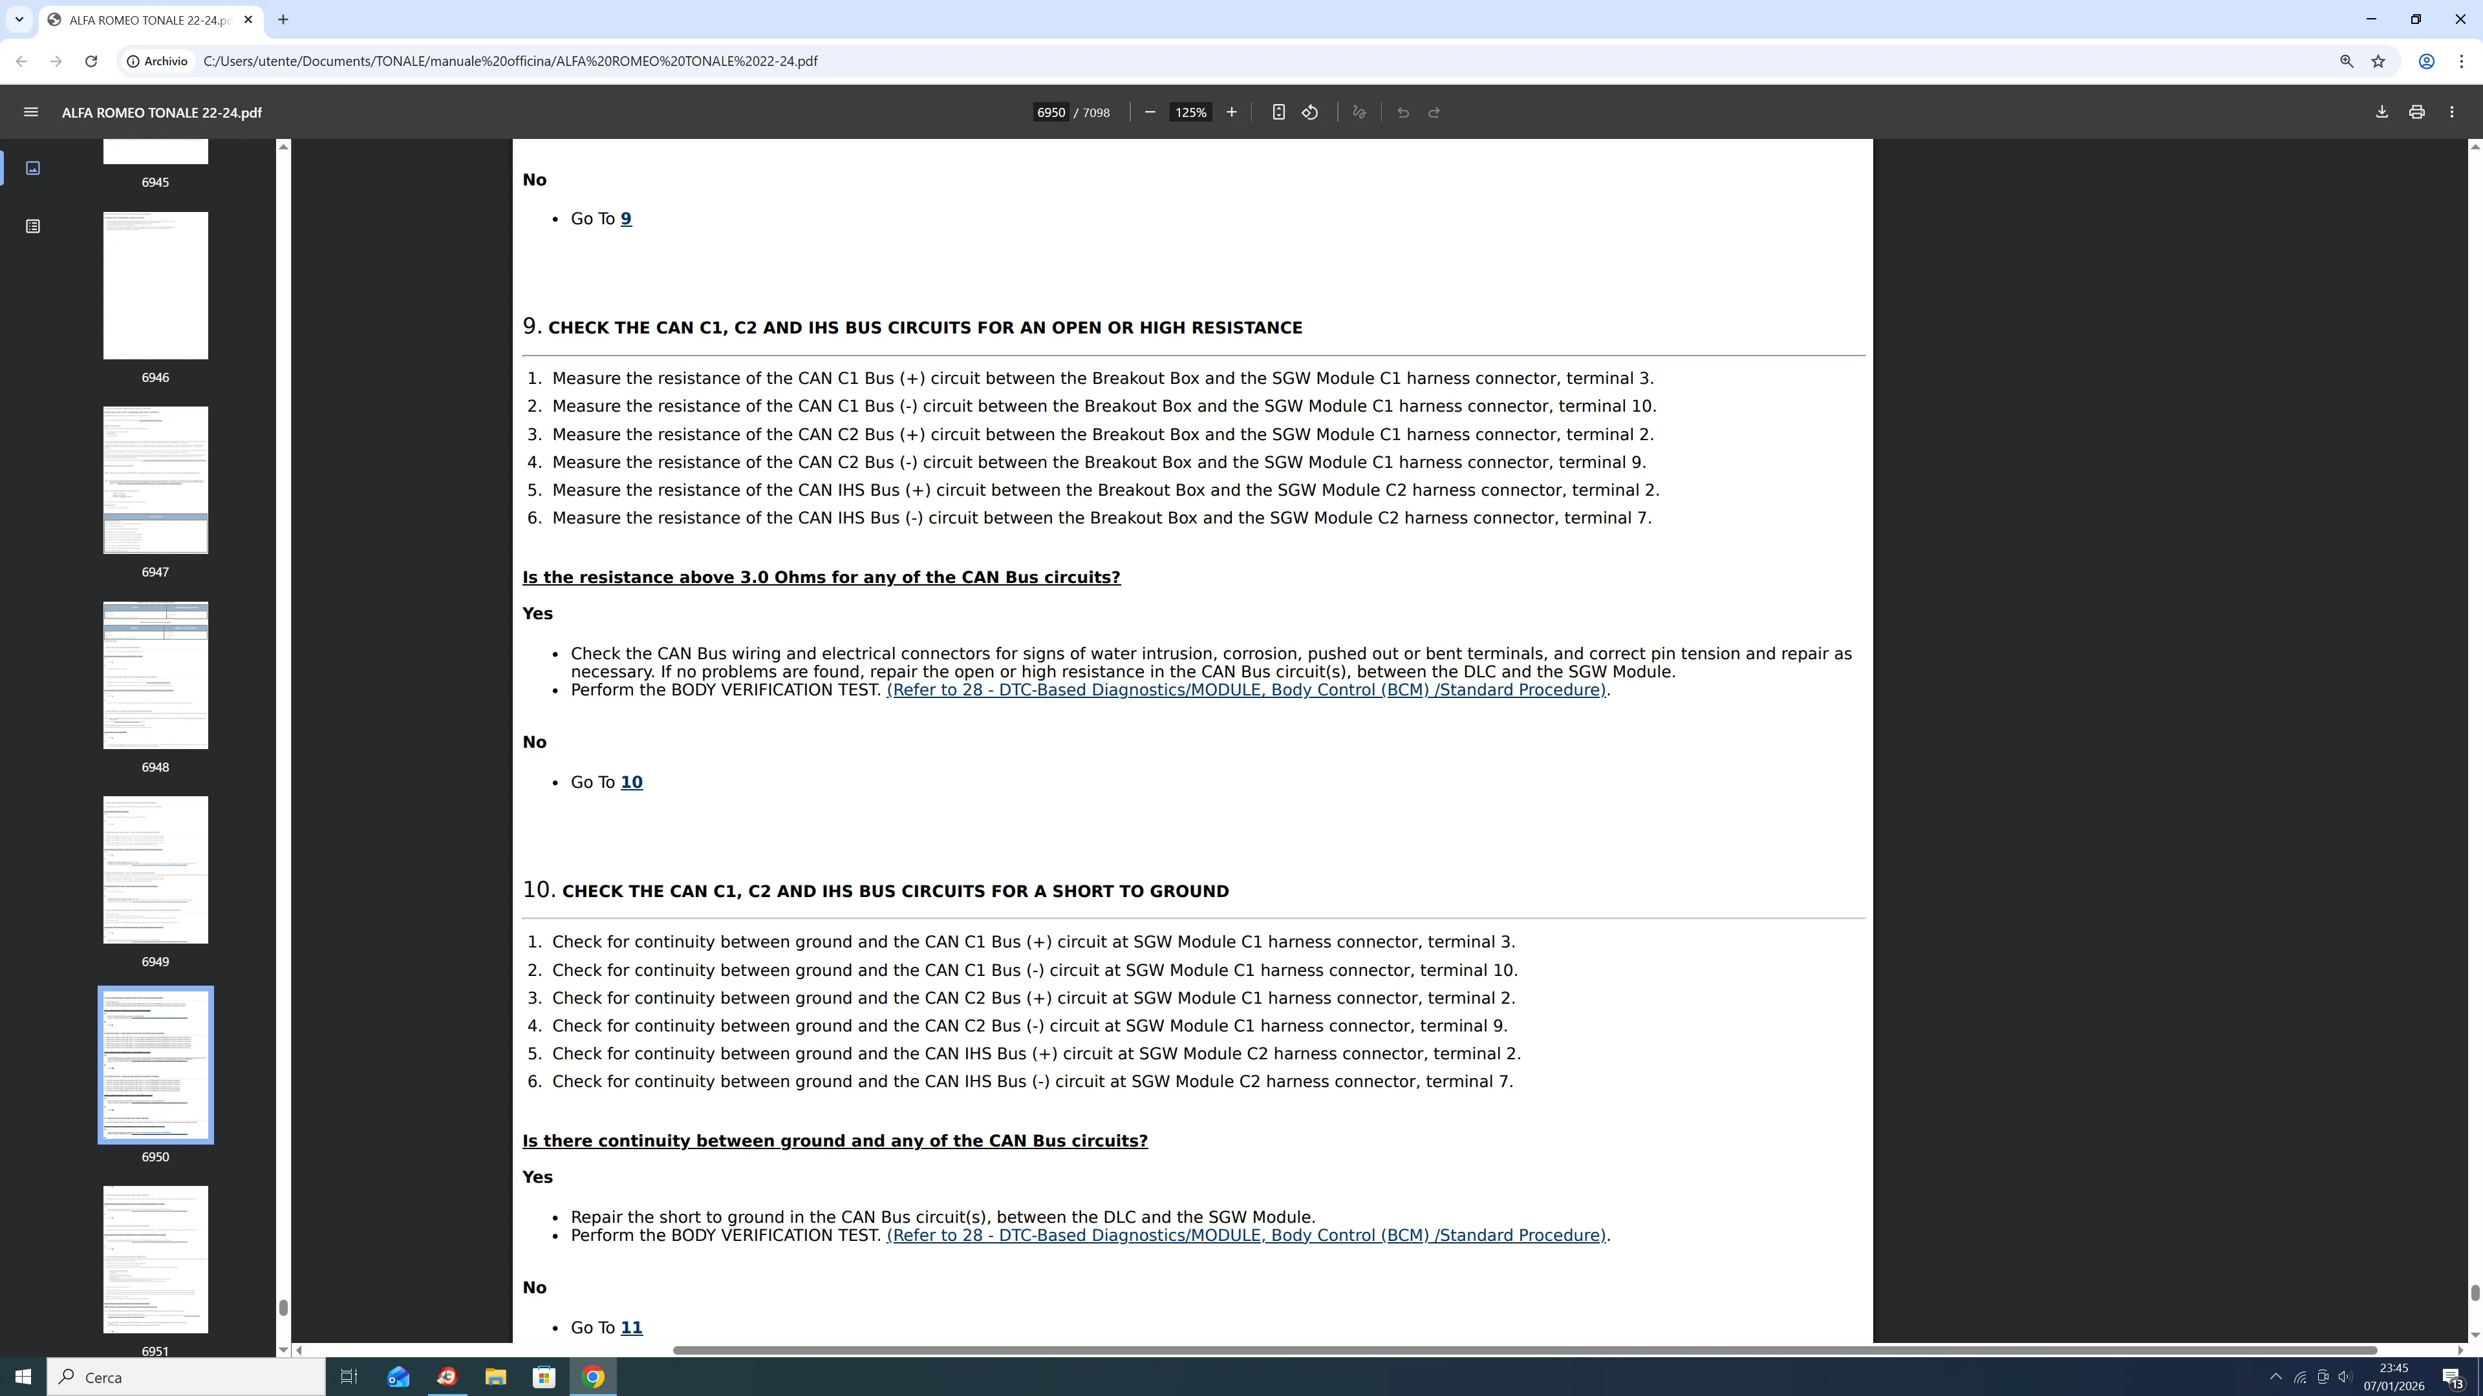The height and width of the screenshot is (1396, 2483).
Task: Close the ALFA ROMEO TONALE tab
Action: click(x=248, y=19)
